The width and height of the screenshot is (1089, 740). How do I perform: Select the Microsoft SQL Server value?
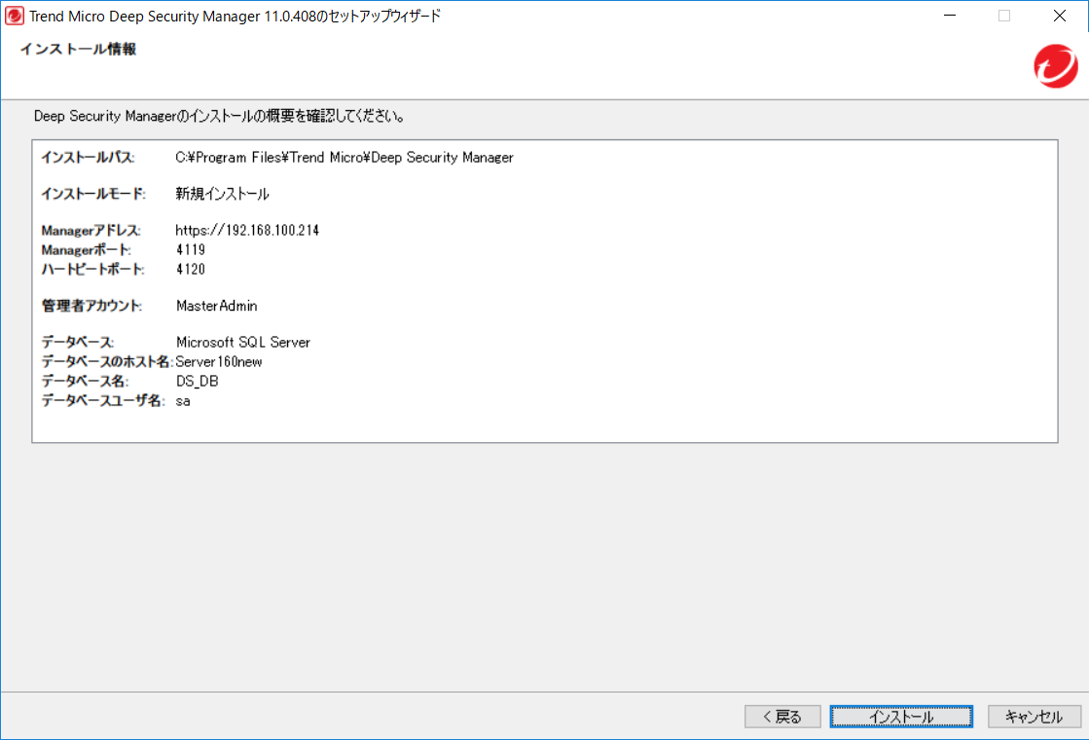click(x=243, y=342)
